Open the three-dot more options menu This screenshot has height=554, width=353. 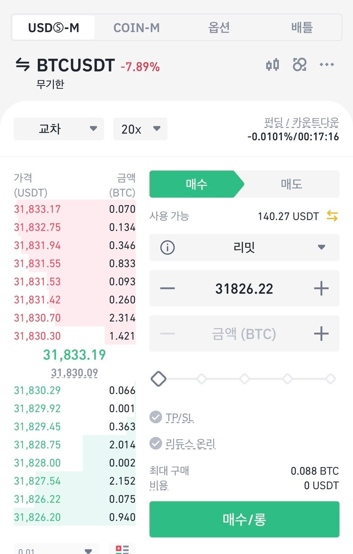click(326, 64)
